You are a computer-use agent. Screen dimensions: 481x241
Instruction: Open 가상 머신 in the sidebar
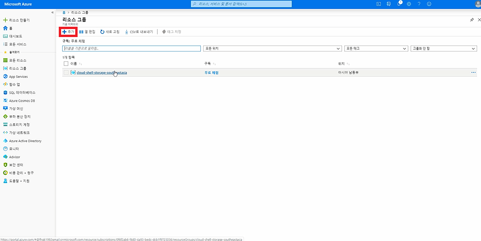coord(13,109)
